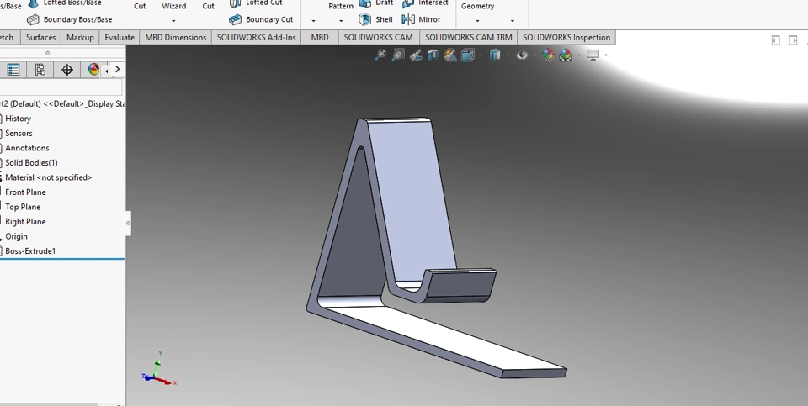
Task: Select Material <not specified> in the tree
Action: (49, 177)
